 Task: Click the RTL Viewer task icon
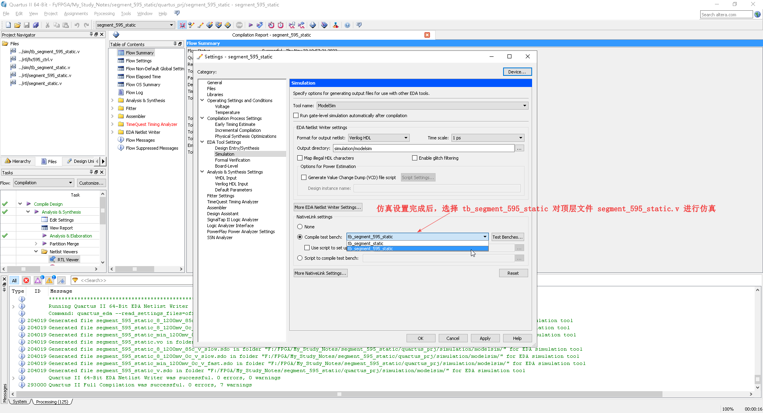click(52, 259)
